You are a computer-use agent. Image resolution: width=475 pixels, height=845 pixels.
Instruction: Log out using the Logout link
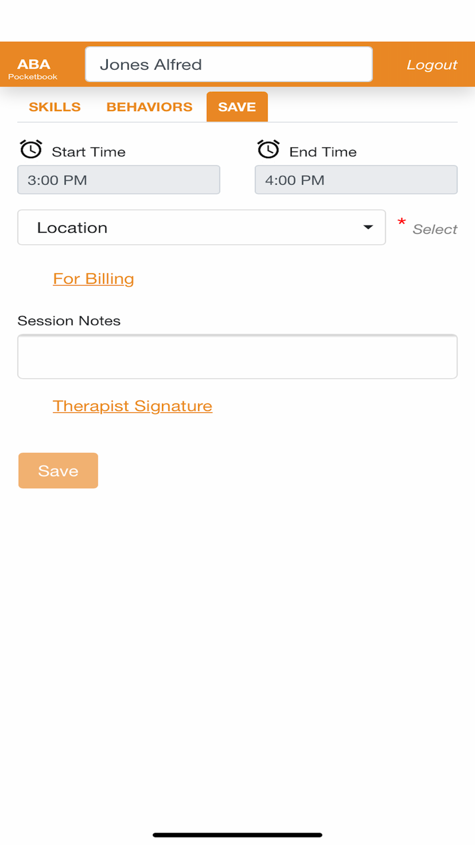point(431,65)
